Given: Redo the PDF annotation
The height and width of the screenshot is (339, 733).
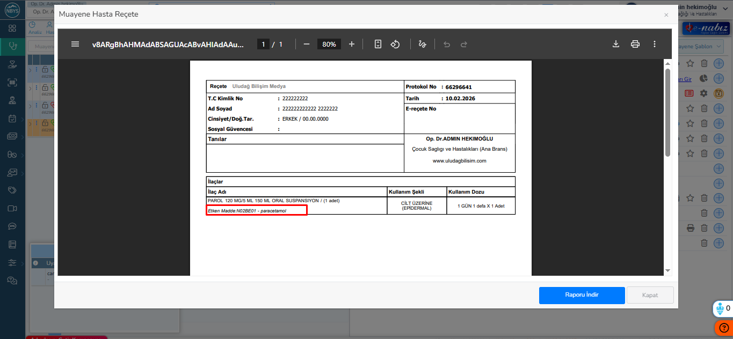Looking at the screenshot, I should point(464,44).
